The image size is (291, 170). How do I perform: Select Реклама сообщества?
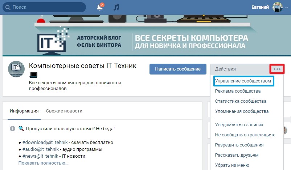[x=238, y=91]
